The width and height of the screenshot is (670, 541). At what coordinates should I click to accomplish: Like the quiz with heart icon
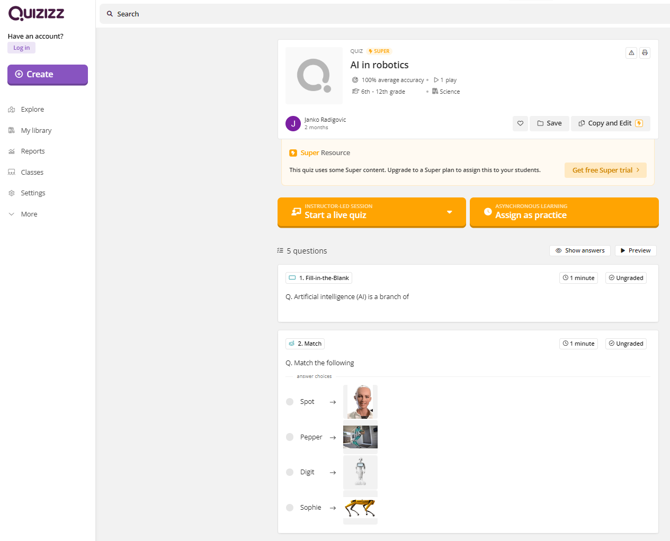click(520, 123)
